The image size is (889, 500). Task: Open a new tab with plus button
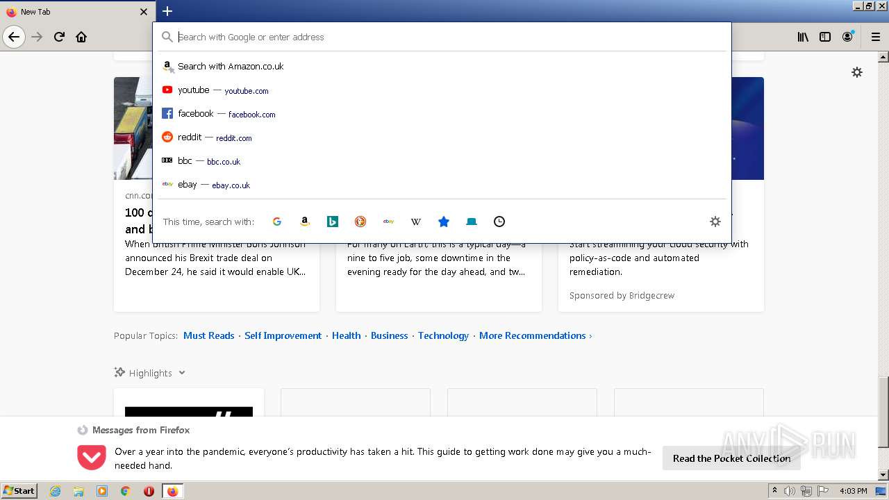[x=167, y=11]
